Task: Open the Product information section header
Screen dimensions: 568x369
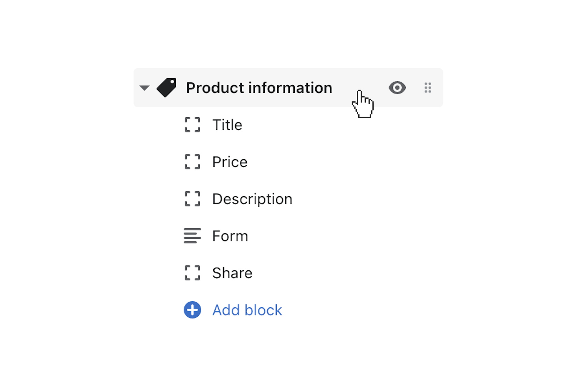Action: 259,88
